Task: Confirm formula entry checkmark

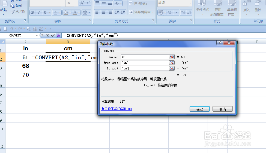Action: (53, 35)
